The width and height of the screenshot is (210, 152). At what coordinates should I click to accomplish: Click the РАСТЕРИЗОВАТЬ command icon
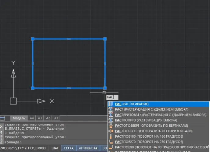point(111,115)
